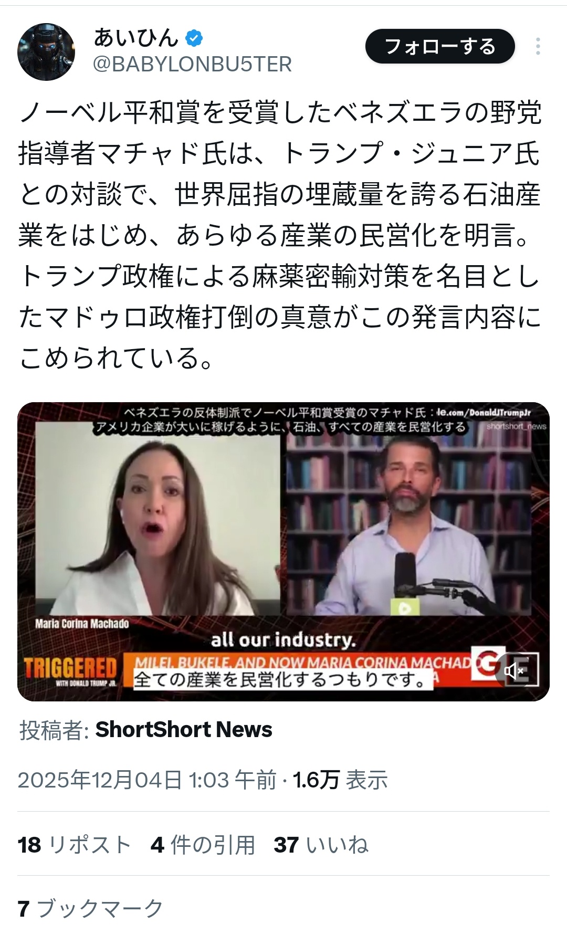Open the three-dot more options menu
The image size is (567, 934).
538,47
